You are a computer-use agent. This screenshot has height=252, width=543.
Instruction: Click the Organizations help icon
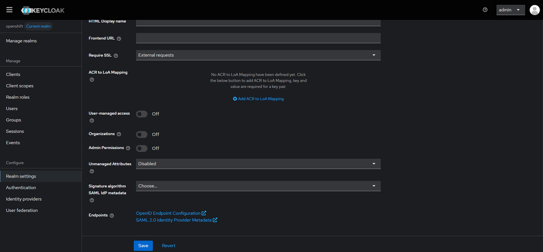tap(119, 134)
